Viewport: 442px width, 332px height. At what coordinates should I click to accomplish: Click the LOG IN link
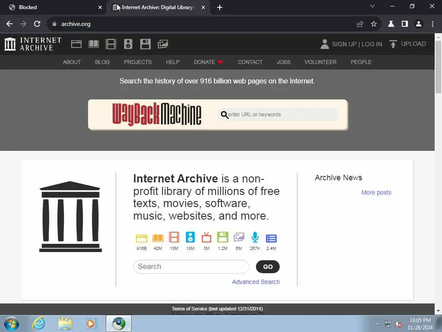tap(372, 45)
